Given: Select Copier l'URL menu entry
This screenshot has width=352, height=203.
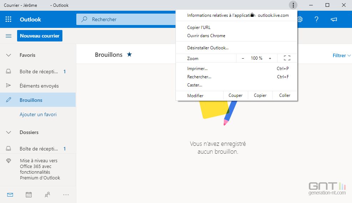Looking at the screenshot, I should pyautogui.click(x=236, y=28).
